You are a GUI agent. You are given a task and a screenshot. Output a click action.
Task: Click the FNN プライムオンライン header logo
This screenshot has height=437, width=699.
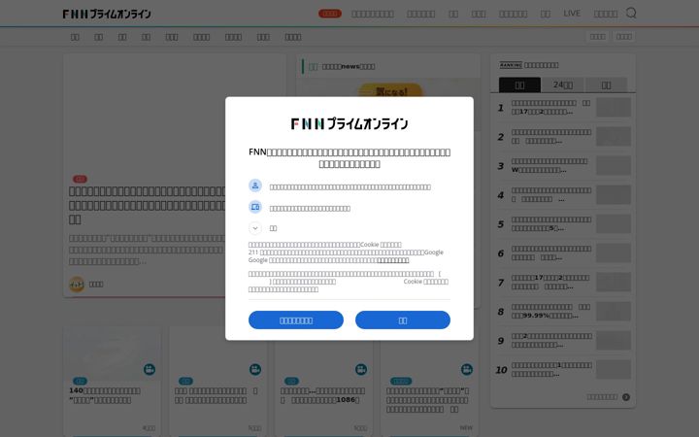(107, 14)
